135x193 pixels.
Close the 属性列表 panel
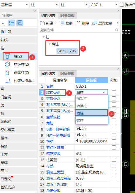coord(118,69)
